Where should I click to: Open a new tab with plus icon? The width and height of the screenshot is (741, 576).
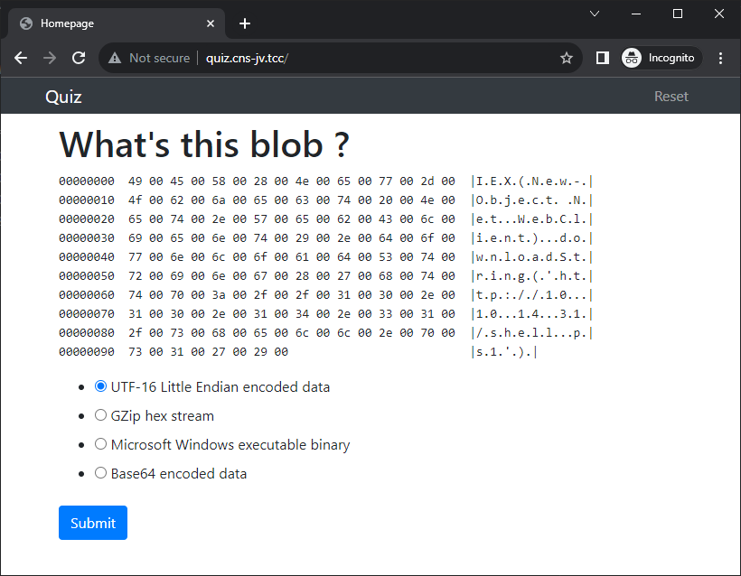pos(244,23)
